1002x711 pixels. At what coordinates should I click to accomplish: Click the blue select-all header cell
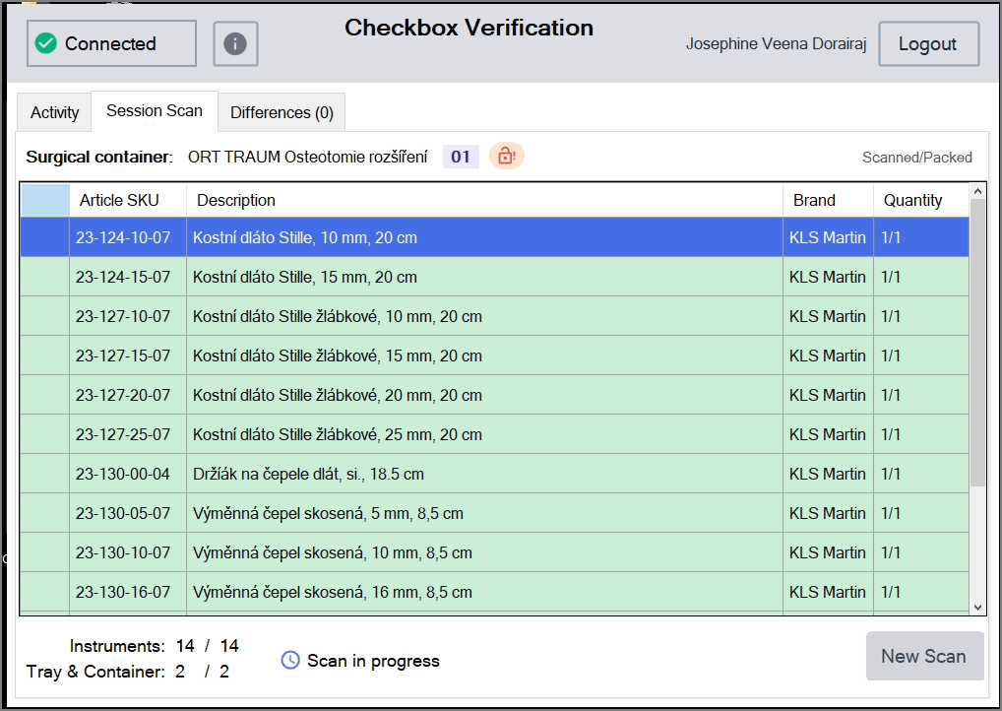[45, 200]
